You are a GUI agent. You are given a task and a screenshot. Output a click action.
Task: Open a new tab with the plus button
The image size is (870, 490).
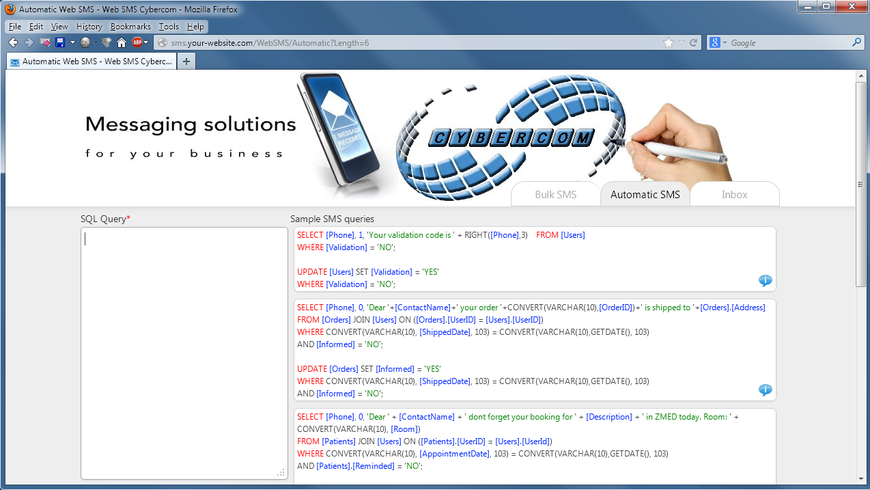pos(186,62)
